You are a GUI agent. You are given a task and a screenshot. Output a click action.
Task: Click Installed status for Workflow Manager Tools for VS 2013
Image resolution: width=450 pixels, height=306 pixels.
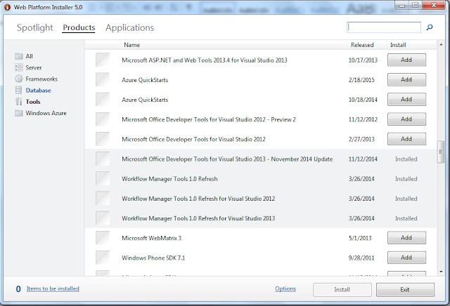tap(406, 218)
